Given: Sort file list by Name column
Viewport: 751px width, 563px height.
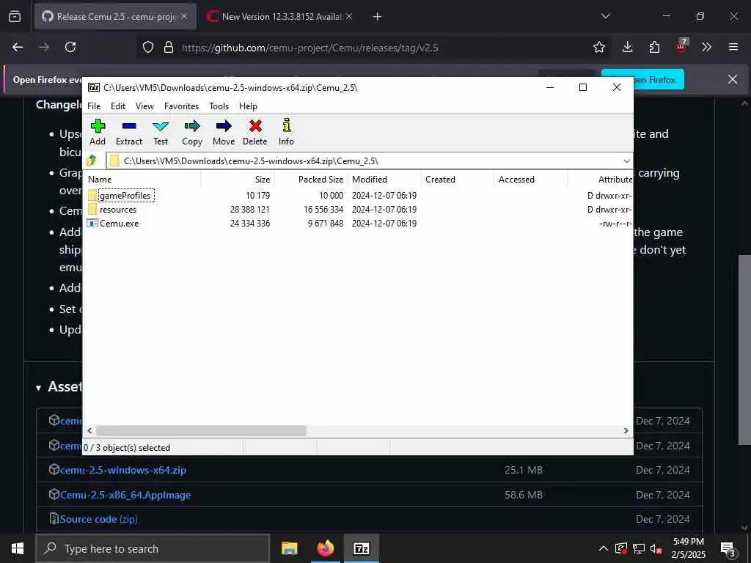Looking at the screenshot, I should pyautogui.click(x=143, y=179).
